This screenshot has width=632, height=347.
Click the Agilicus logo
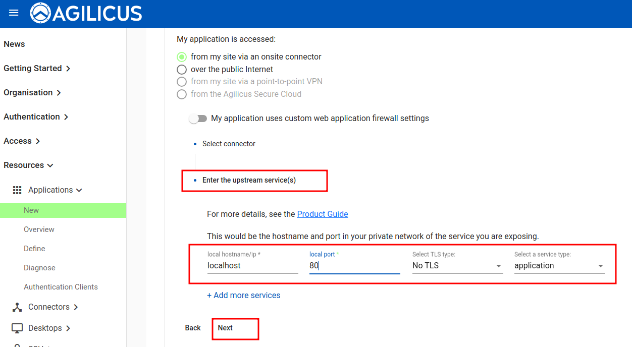86,14
